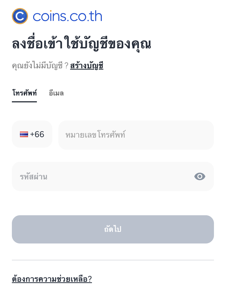
Task: Click the question mark after คุณยังไม่มีบัญชี
Action: (x=66, y=66)
